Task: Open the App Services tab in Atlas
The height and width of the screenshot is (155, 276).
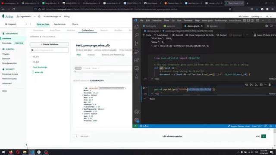Action: (x=60, y=24)
